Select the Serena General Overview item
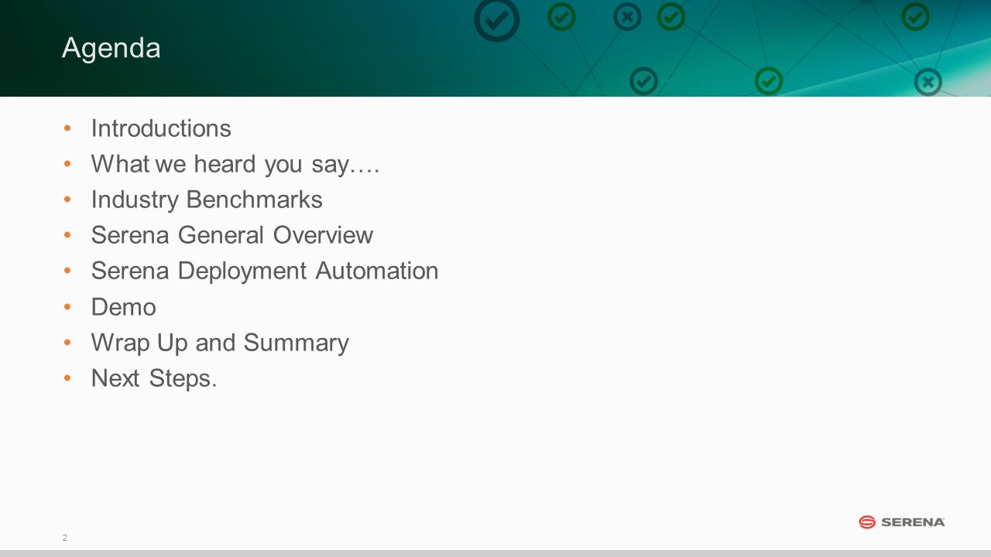This screenshot has height=557, width=991. pos(232,235)
